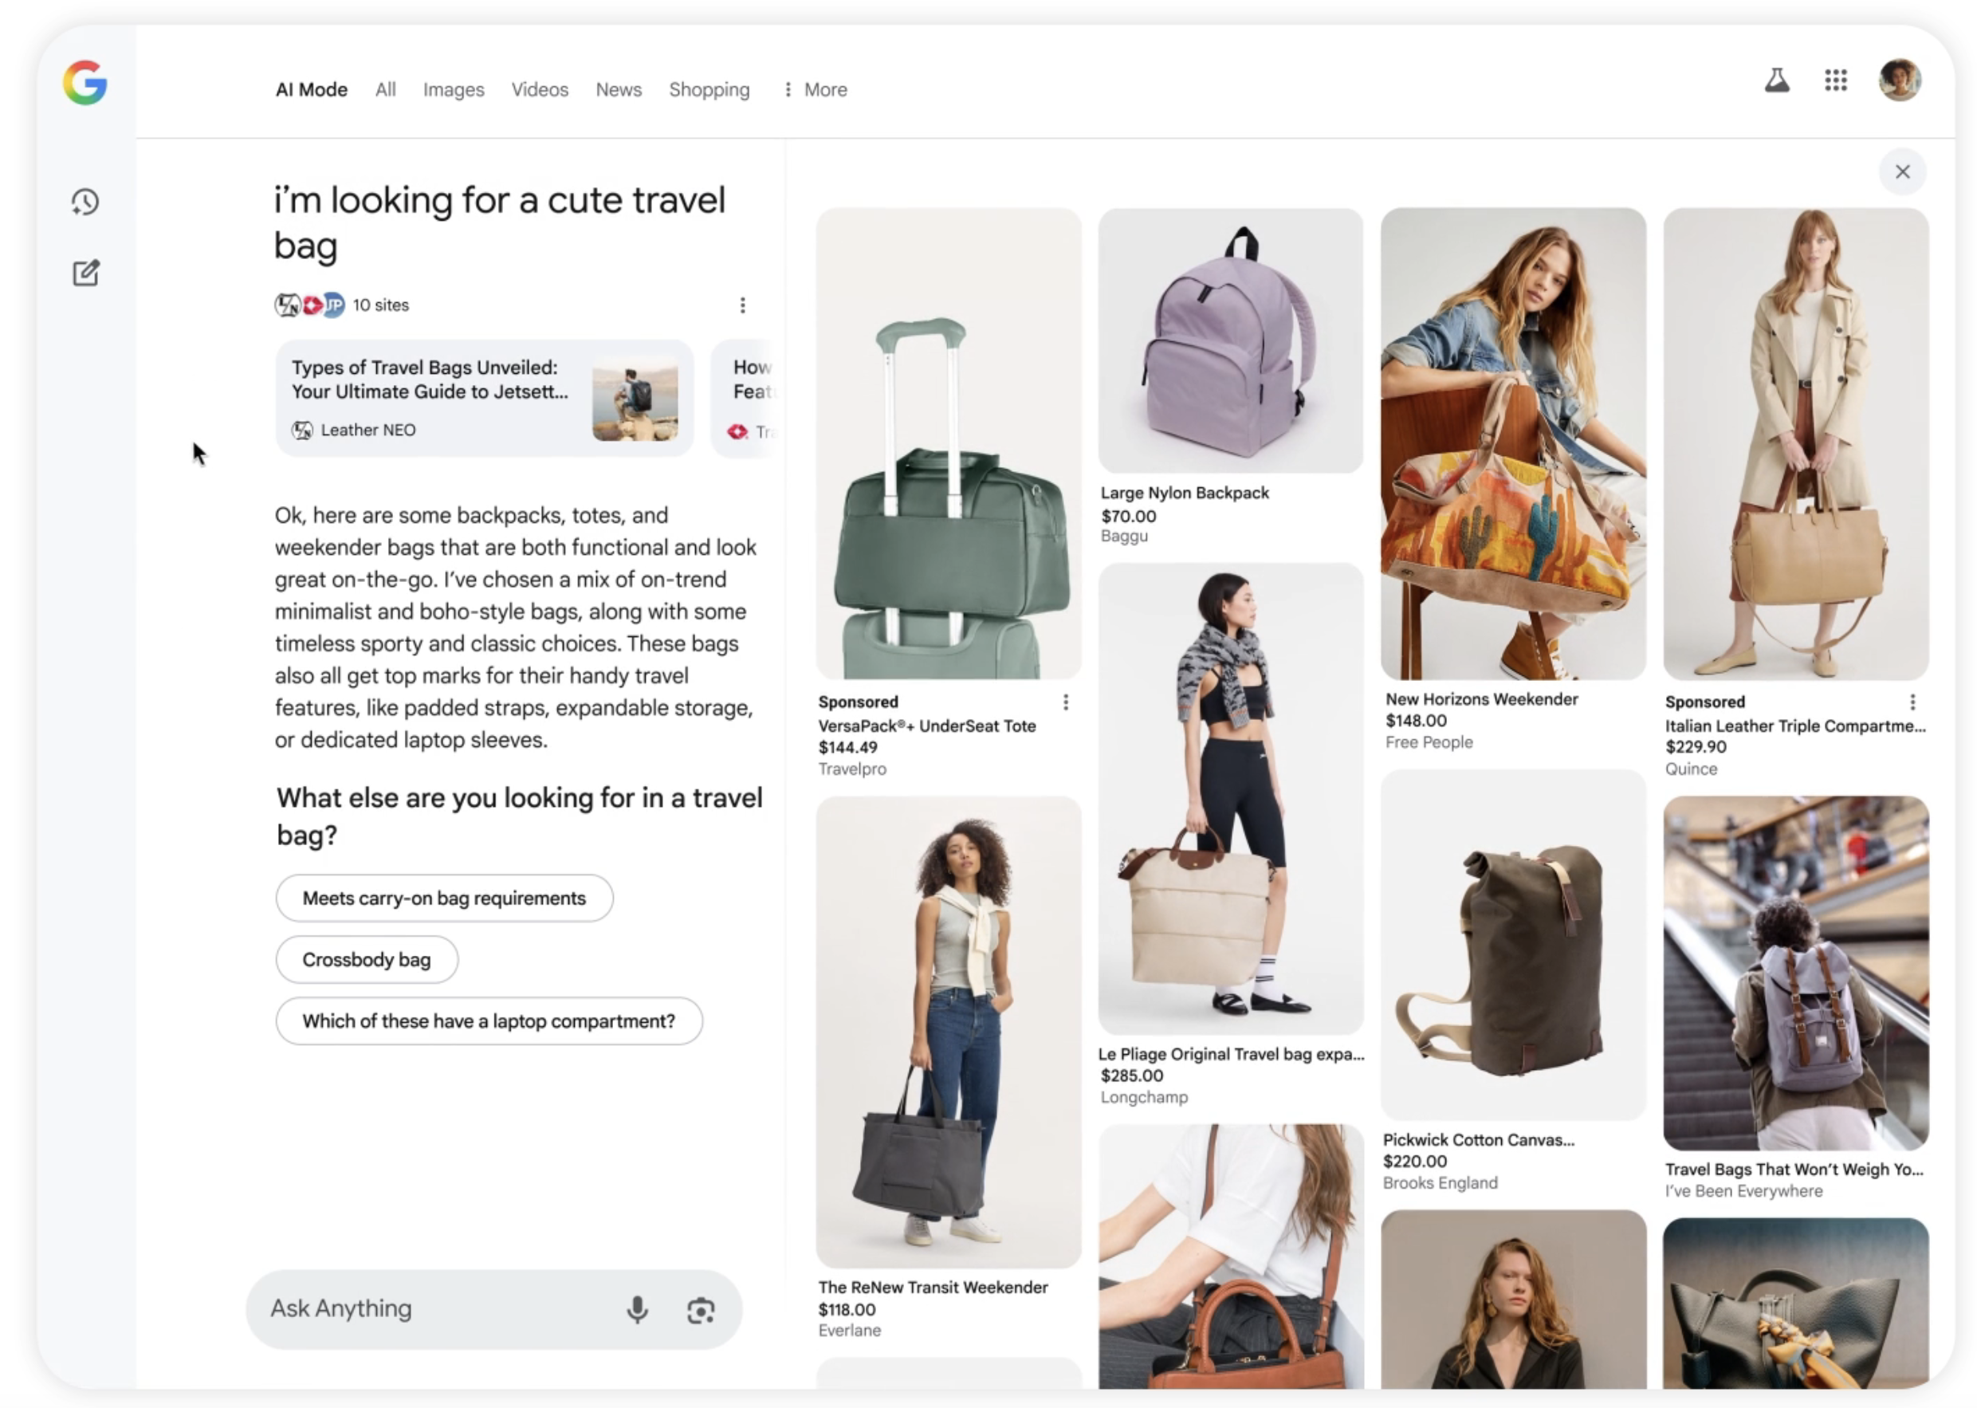Open Google Search Labs flask icon

tap(1777, 81)
